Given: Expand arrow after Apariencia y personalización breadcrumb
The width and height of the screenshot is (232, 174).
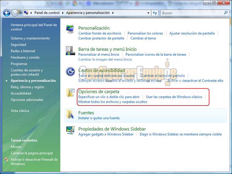Looking at the screenshot, I should click(113, 13).
